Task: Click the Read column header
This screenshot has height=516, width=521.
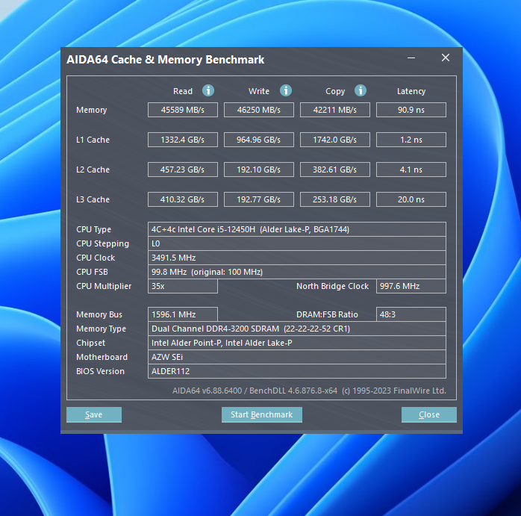Action: (183, 91)
